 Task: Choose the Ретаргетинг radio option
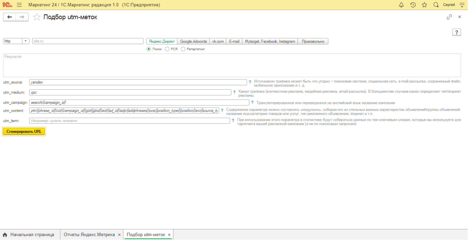(183, 49)
